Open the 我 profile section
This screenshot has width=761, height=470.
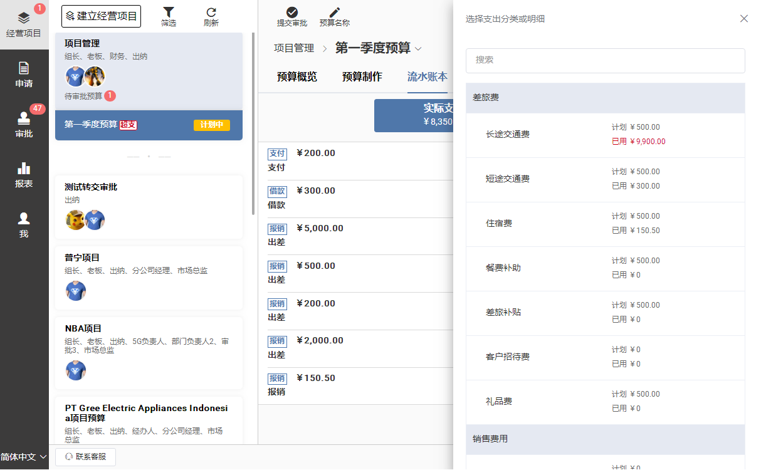(x=24, y=225)
